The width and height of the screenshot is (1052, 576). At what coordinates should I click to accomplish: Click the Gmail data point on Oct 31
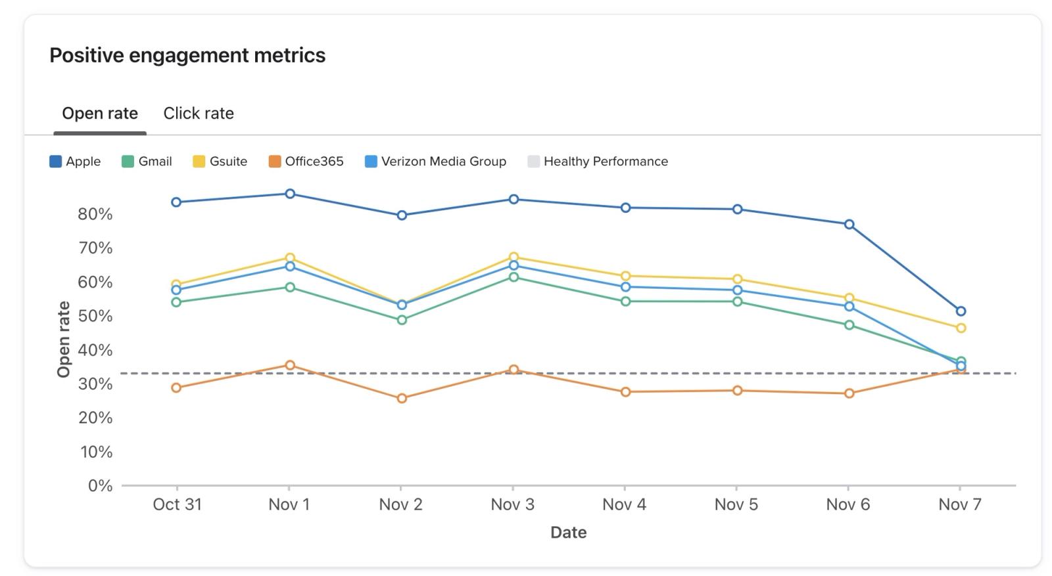[x=176, y=302]
